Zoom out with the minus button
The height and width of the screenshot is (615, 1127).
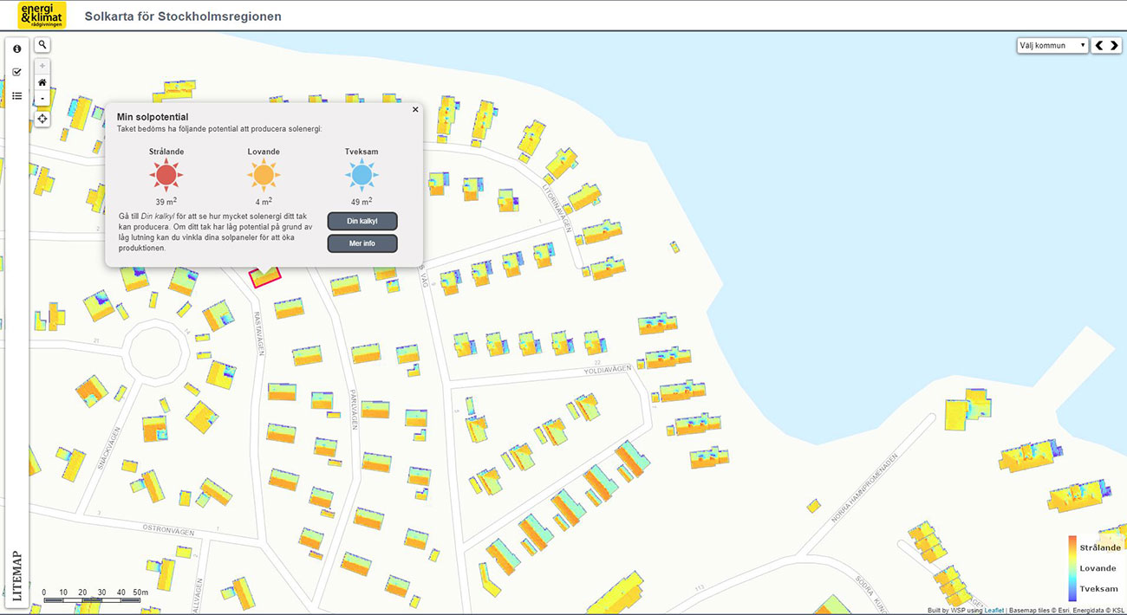tap(42, 99)
